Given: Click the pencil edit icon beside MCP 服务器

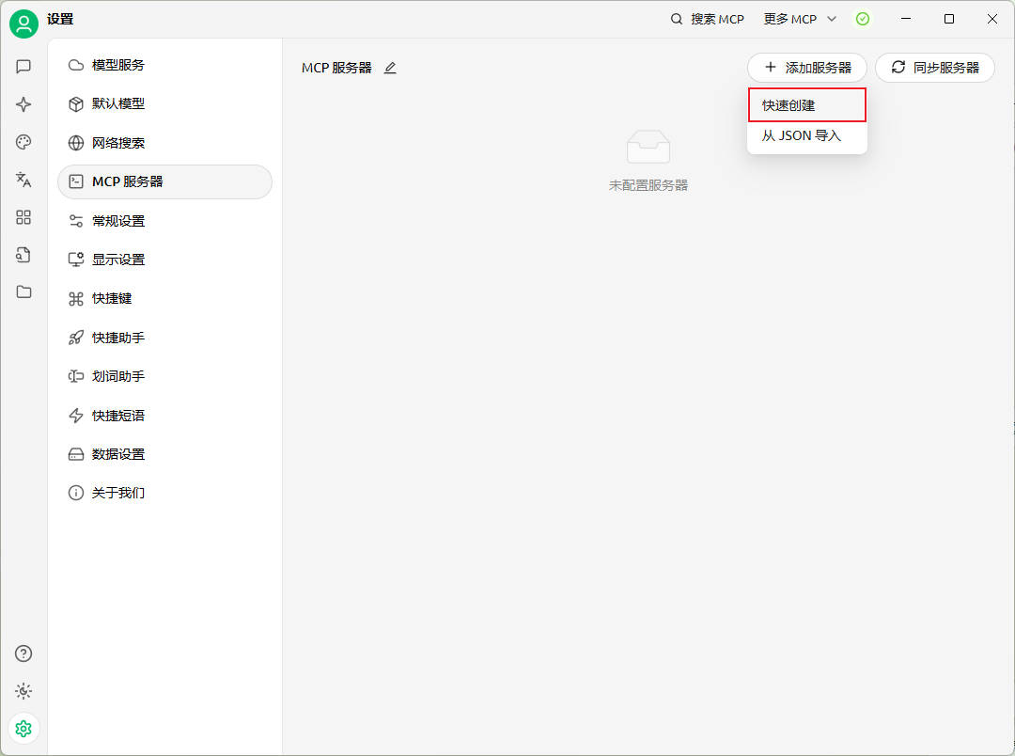Looking at the screenshot, I should (390, 68).
